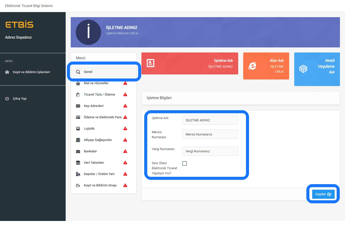Open Altyapı Sağlayıcılar section
345x226 pixels.
click(x=98, y=140)
